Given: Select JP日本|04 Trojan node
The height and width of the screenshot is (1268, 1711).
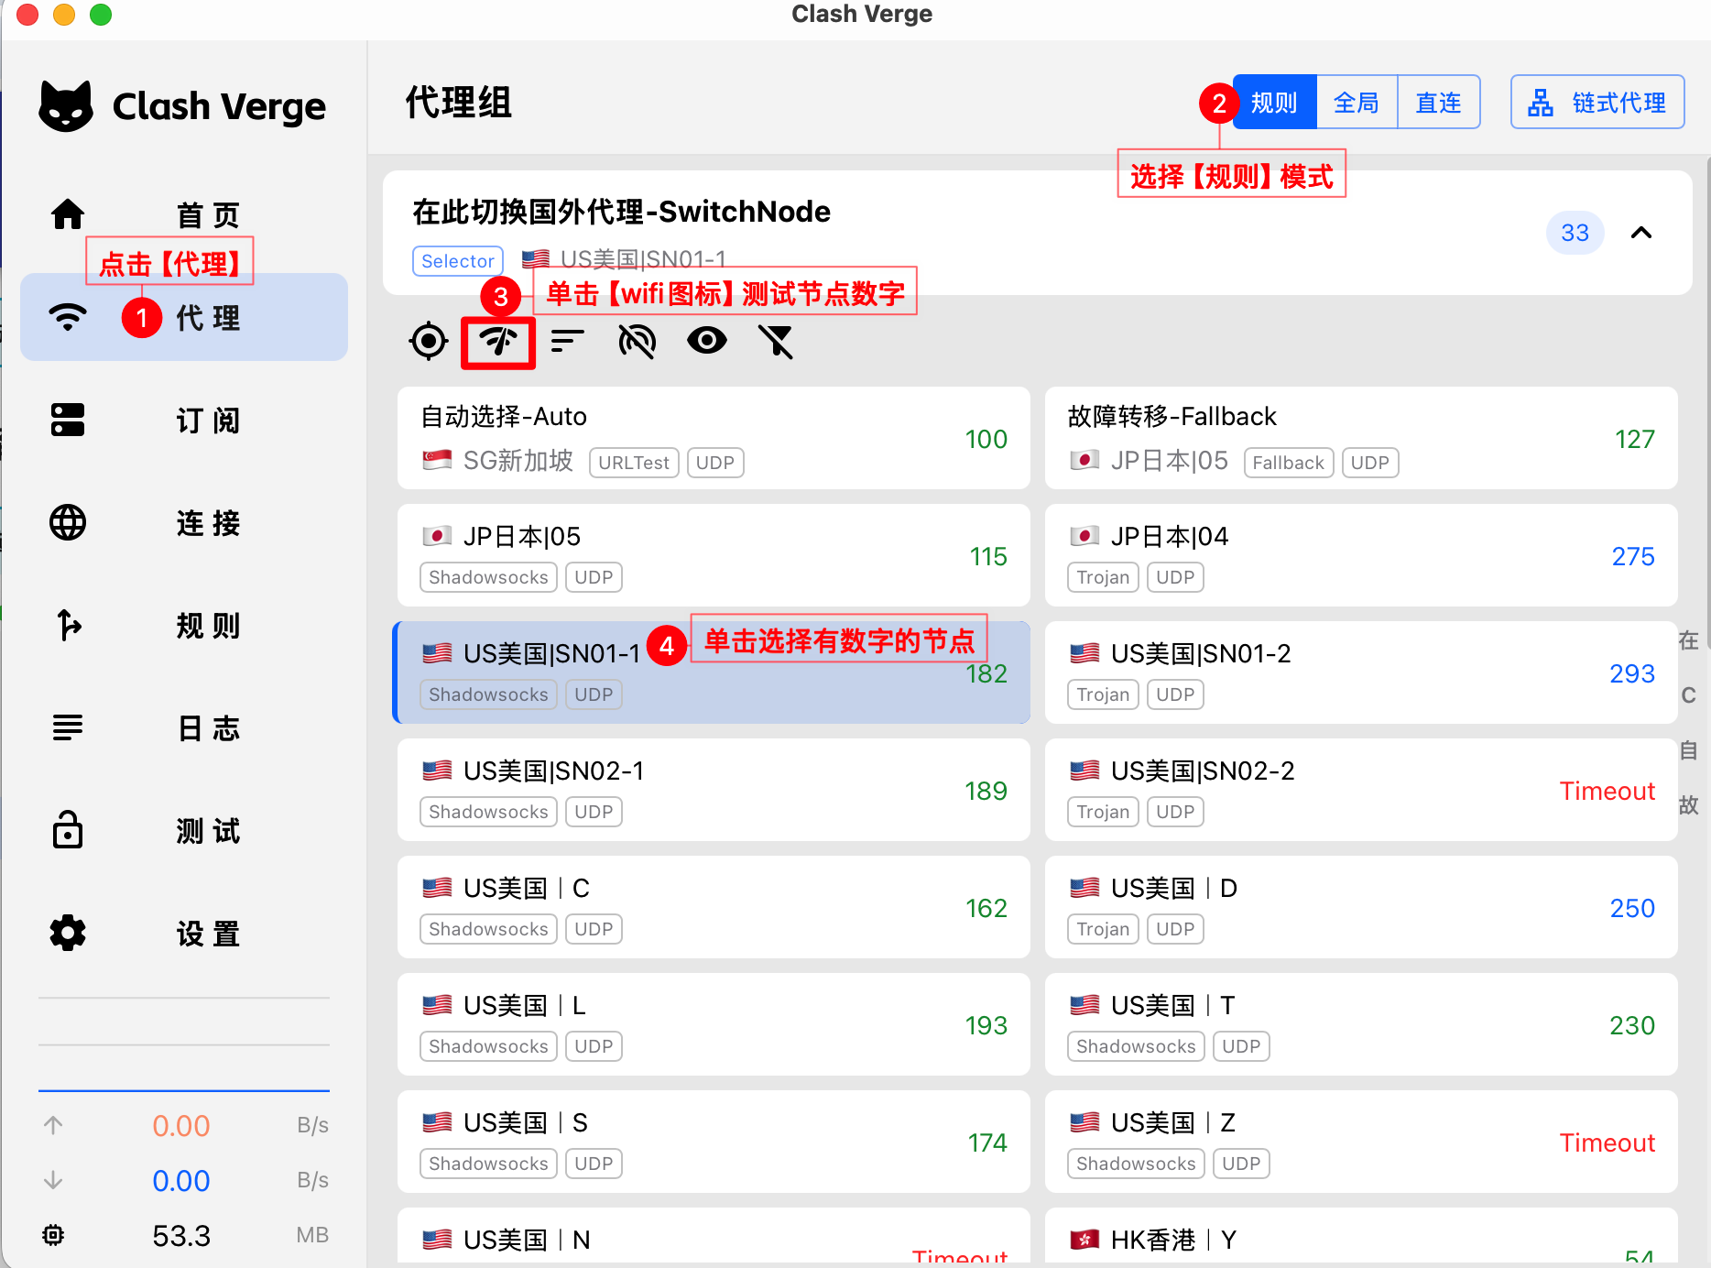Looking at the screenshot, I should (1361, 555).
